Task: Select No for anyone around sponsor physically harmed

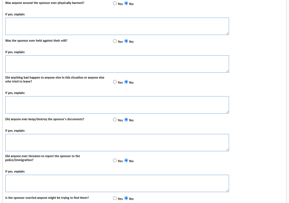Action: (126, 4)
